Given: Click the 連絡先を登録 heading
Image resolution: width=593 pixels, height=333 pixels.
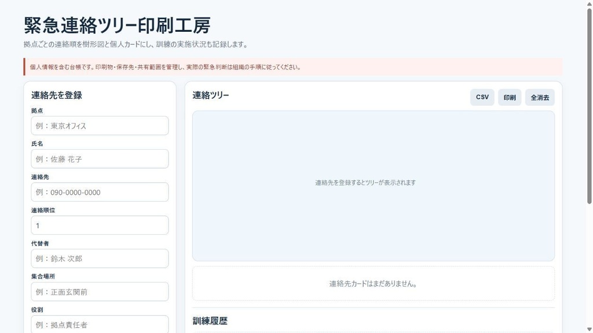Looking at the screenshot, I should [57, 95].
